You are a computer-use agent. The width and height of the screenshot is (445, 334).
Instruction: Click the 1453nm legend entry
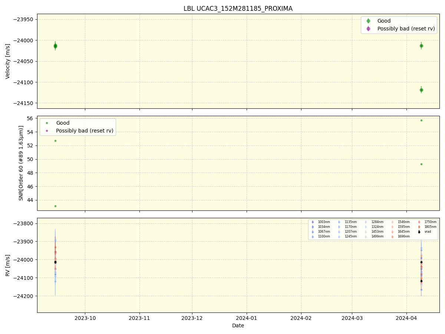point(375,232)
